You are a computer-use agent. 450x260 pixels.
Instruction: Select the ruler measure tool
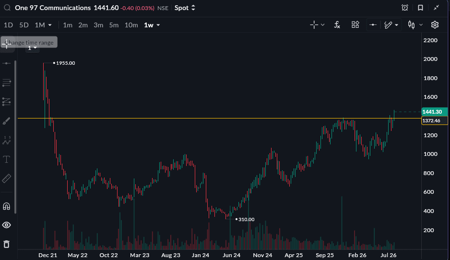6,178
